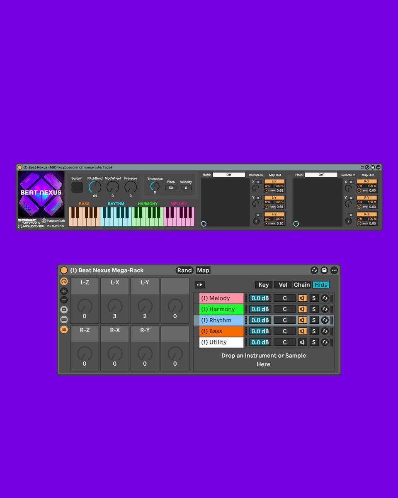This screenshot has width=398, height=498.
Task: Click the Velocity value field
Action: [x=186, y=188]
